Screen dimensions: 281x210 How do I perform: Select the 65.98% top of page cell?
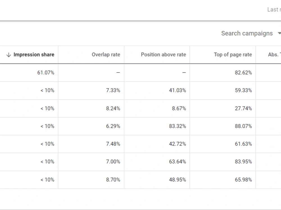[243, 180]
